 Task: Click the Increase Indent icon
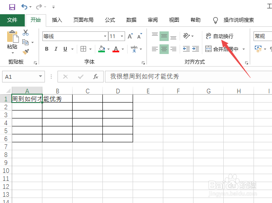pos(196,49)
